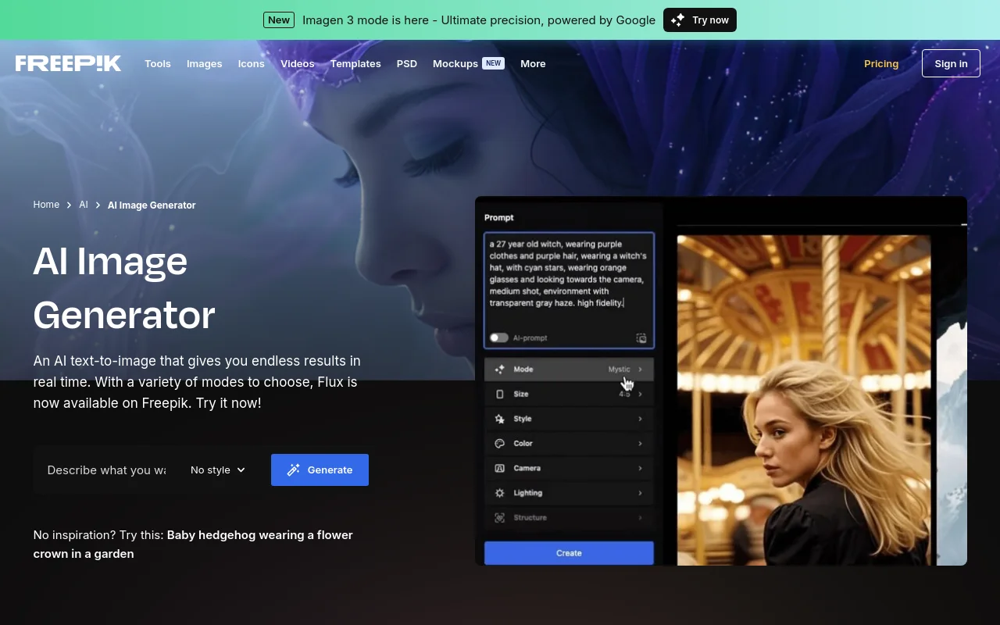1000x625 pixels.
Task: Click the Camera icon in settings list
Action: point(500,468)
